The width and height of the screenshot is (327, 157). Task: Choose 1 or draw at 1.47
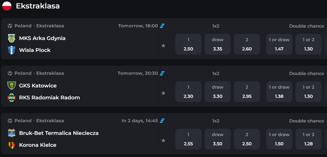pyautogui.click(x=279, y=44)
